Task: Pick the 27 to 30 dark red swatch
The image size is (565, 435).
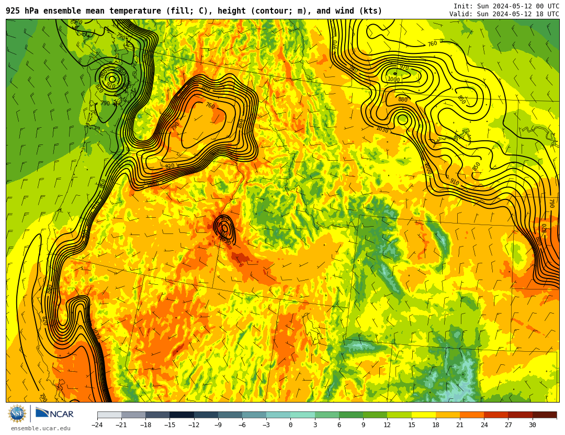Action: click(520, 415)
